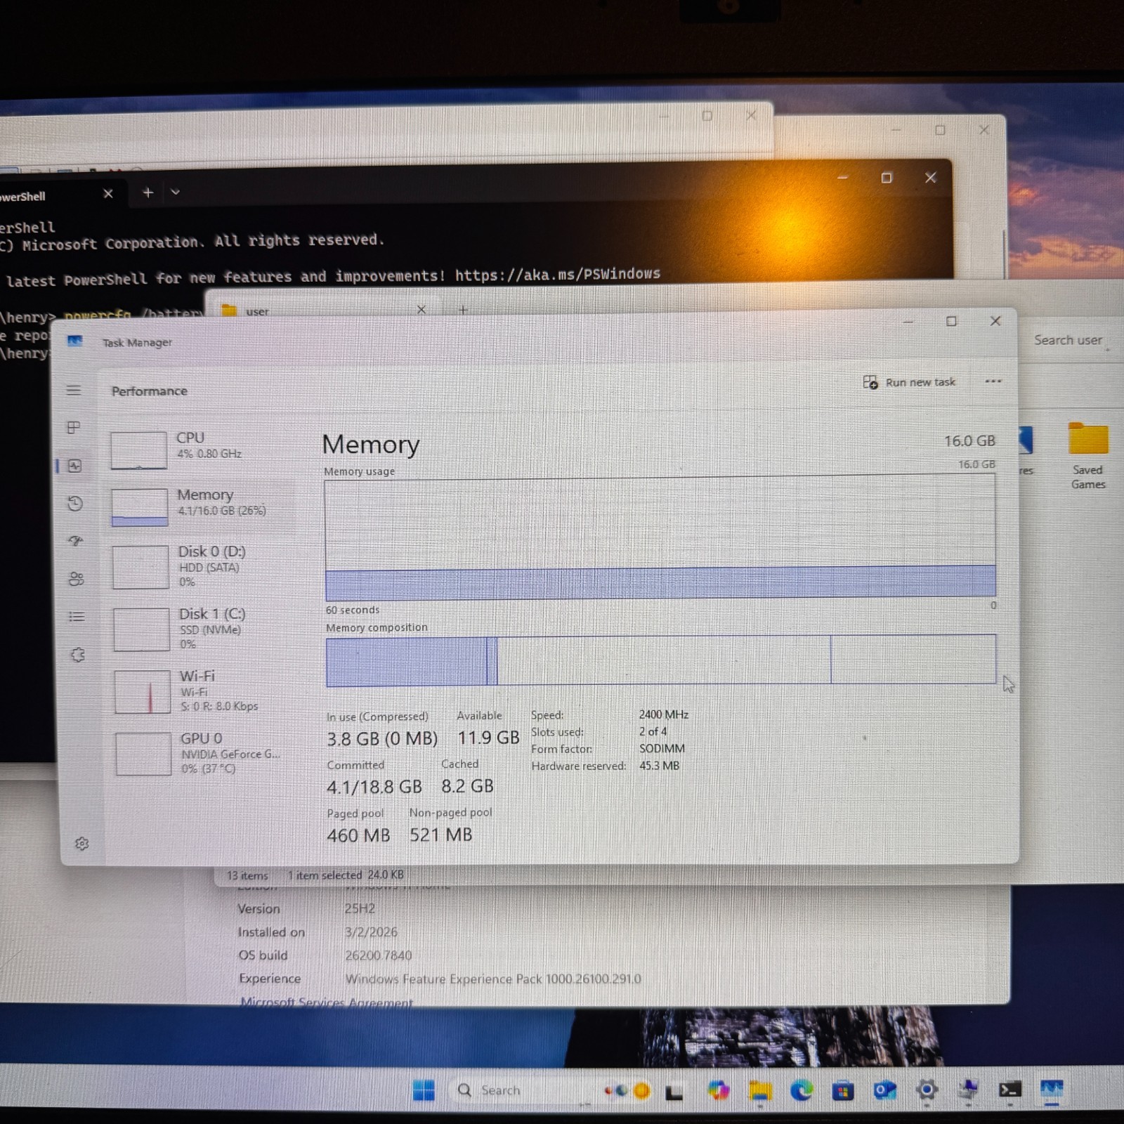1124x1124 pixels.
Task: Open Users page icon in sidebar
Action: (76, 579)
